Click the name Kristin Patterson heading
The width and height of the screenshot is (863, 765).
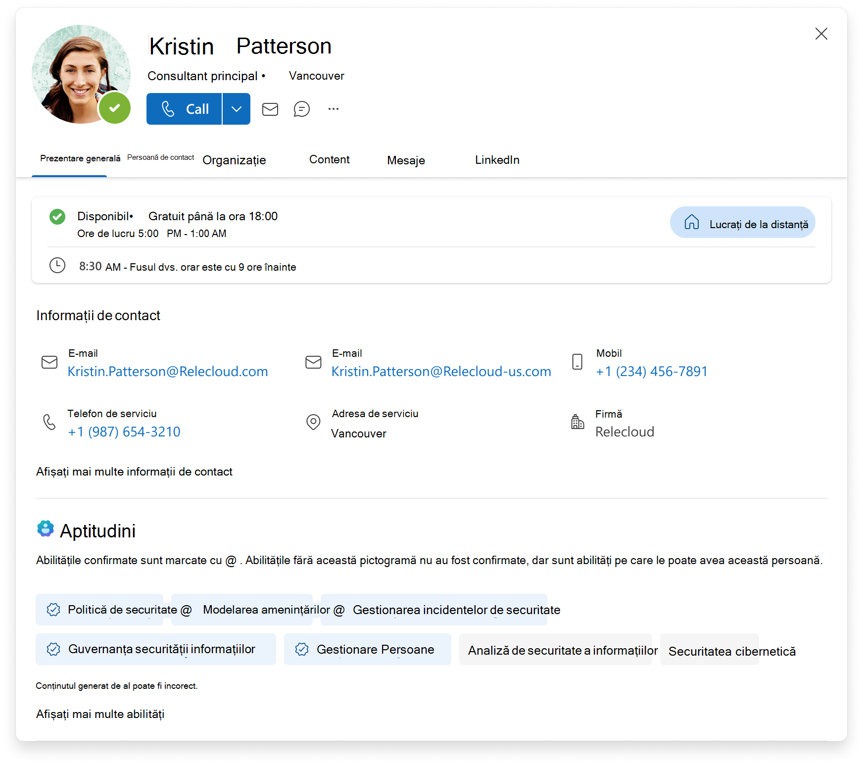coord(240,46)
